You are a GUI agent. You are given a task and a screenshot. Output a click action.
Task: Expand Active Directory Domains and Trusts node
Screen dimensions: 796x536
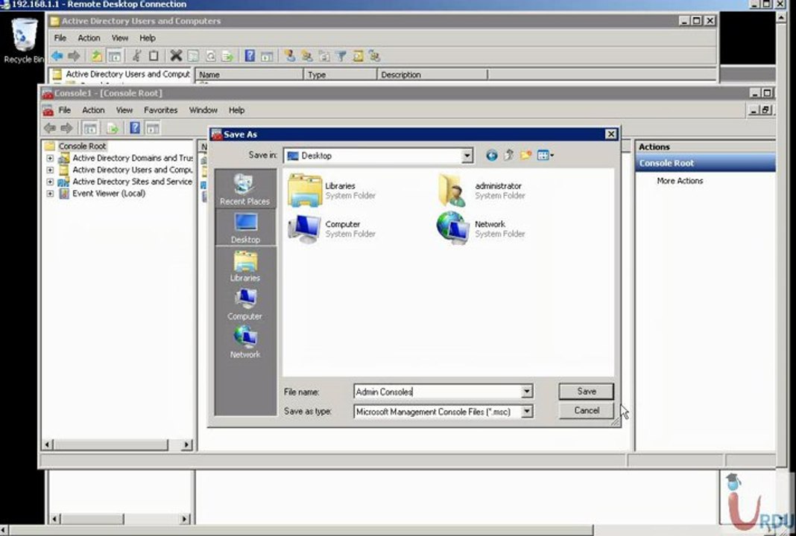click(x=50, y=158)
